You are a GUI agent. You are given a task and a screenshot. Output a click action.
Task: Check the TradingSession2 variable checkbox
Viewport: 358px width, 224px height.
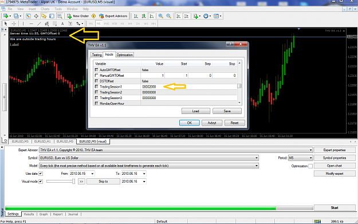(96, 92)
